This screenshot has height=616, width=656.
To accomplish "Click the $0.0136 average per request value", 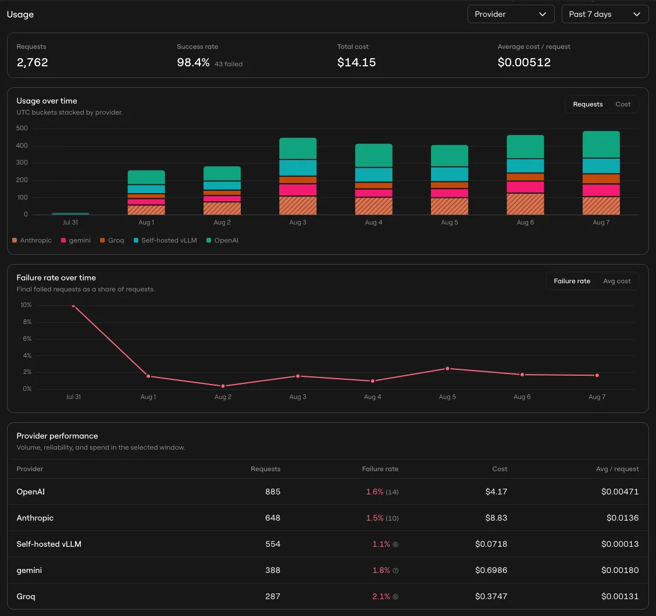I will 622,518.
